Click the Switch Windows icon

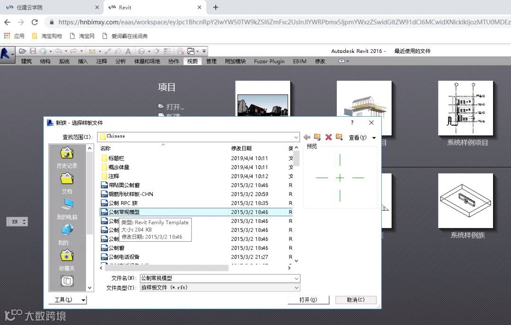click(x=191, y=51)
